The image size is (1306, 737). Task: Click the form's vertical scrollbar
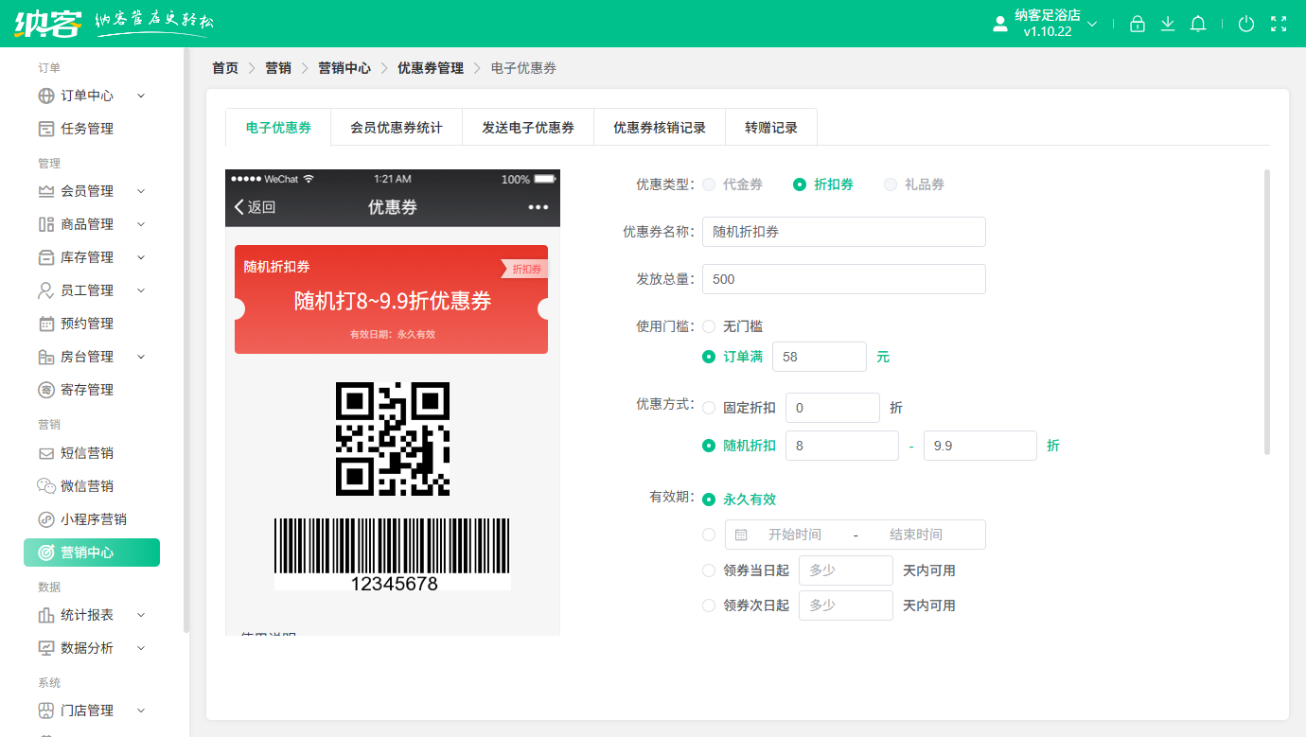tap(1267, 312)
